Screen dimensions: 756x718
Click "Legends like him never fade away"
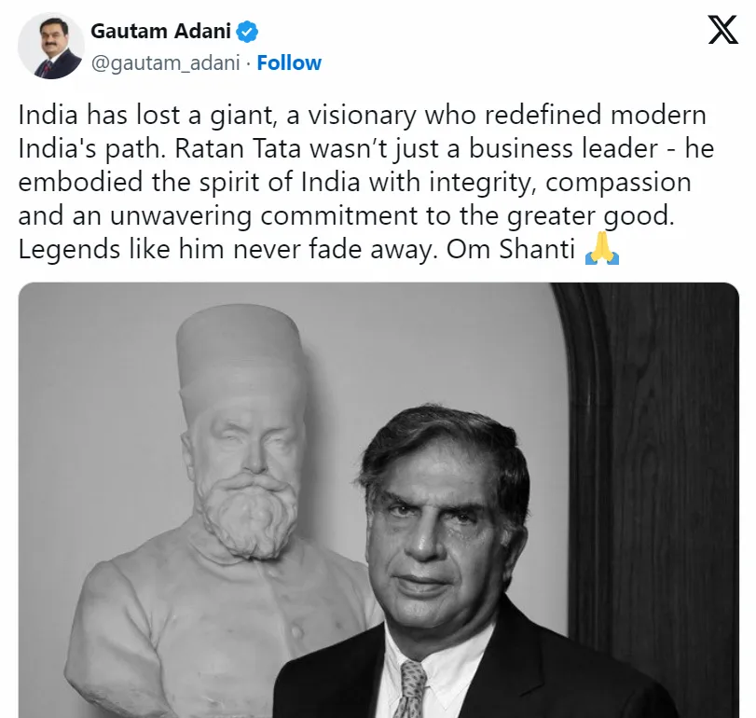coord(228,249)
